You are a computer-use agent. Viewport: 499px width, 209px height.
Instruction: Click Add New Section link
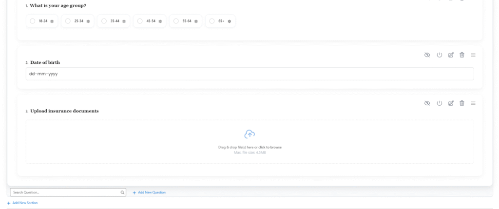point(24,203)
